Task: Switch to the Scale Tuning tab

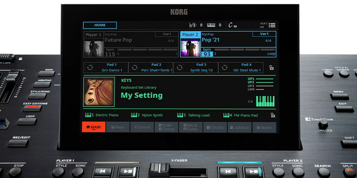Action: tap(167, 127)
